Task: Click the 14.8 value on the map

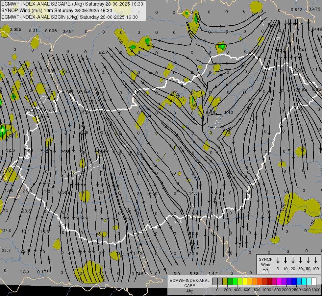Action: [x=193, y=193]
